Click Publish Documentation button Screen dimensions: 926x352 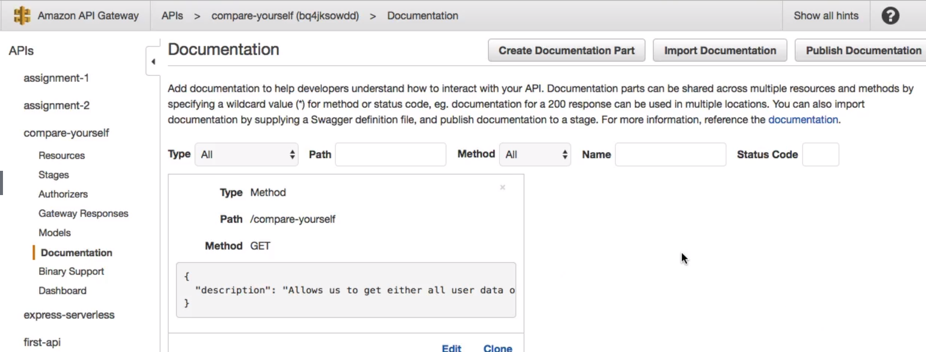coord(861,50)
